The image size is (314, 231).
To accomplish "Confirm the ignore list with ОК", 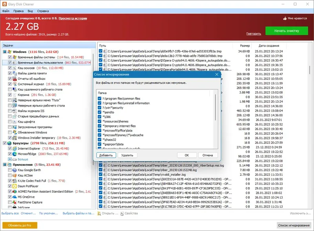I will coord(187,155).
